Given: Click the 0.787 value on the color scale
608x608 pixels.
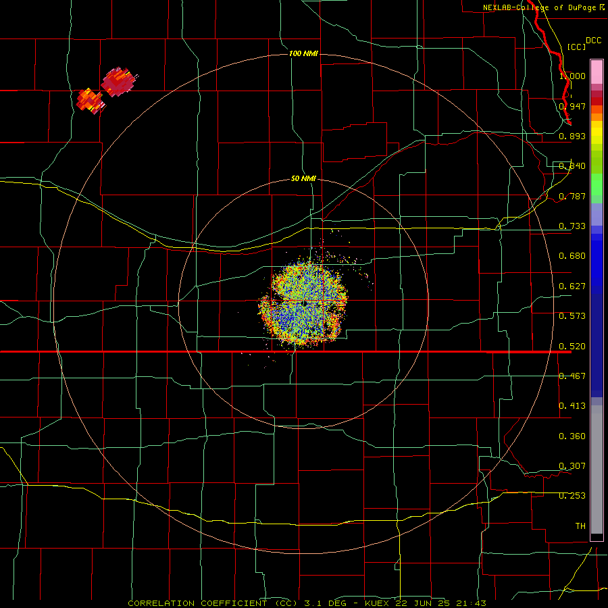Looking at the screenshot, I should pyautogui.click(x=572, y=196).
